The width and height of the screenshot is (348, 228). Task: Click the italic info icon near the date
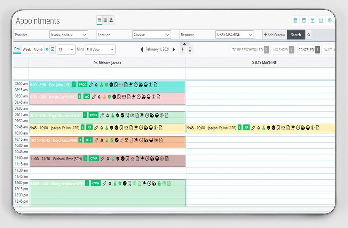182,49
